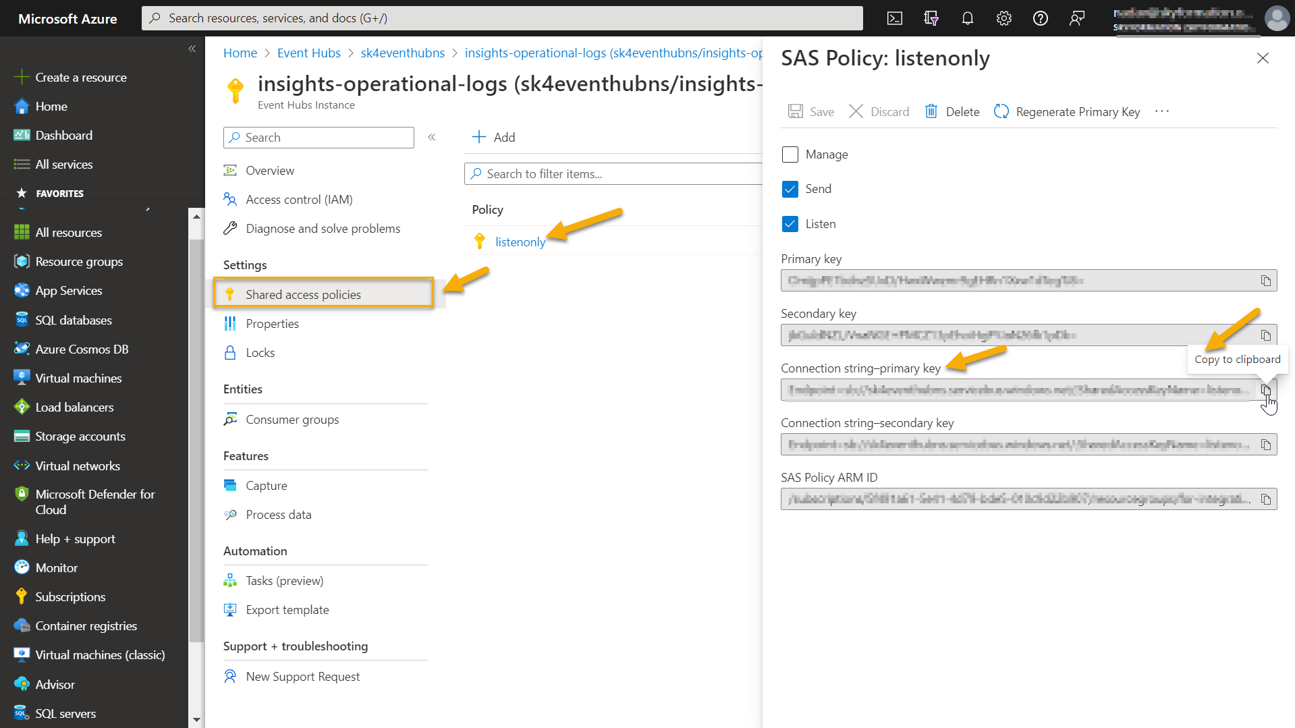Copy Connection string–secondary key to clipboard

point(1266,445)
